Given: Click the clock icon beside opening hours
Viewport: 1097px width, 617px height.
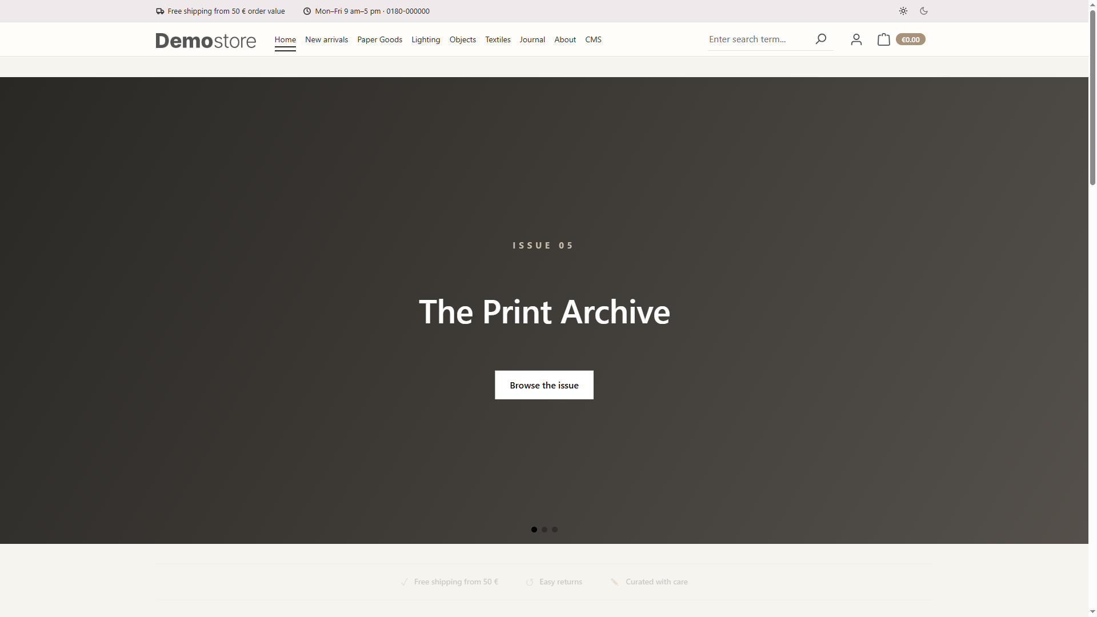Looking at the screenshot, I should pos(307,11).
